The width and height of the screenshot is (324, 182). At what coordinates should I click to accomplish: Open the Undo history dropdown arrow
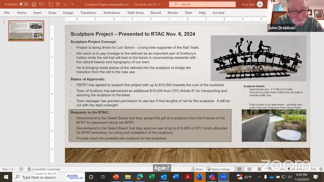click(45, 4)
